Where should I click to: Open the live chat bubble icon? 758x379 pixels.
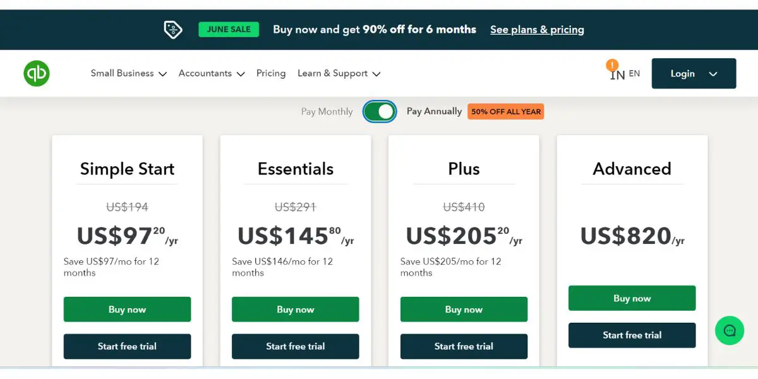click(x=730, y=330)
